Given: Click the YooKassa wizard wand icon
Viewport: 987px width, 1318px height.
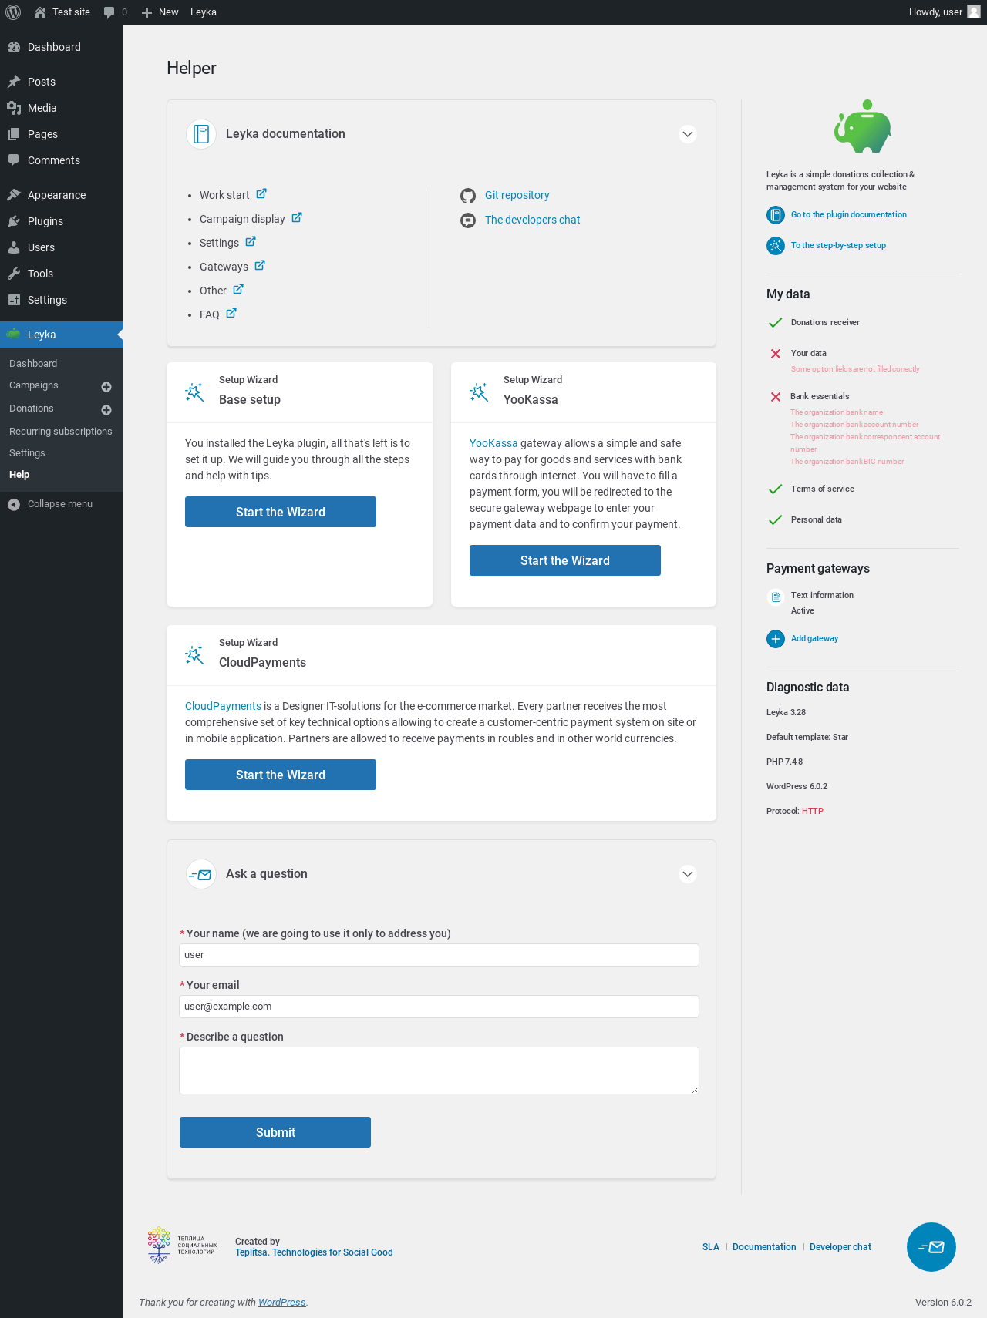Looking at the screenshot, I should click(x=479, y=392).
